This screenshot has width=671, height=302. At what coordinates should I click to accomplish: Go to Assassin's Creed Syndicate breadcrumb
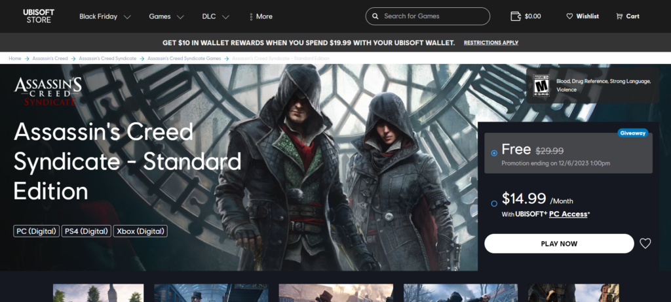click(x=107, y=58)
